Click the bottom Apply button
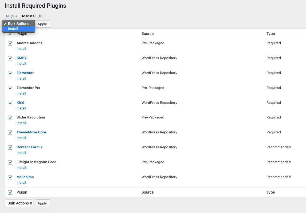The width and height of the screenshot is (306, 213). click(x=42, y=203)
